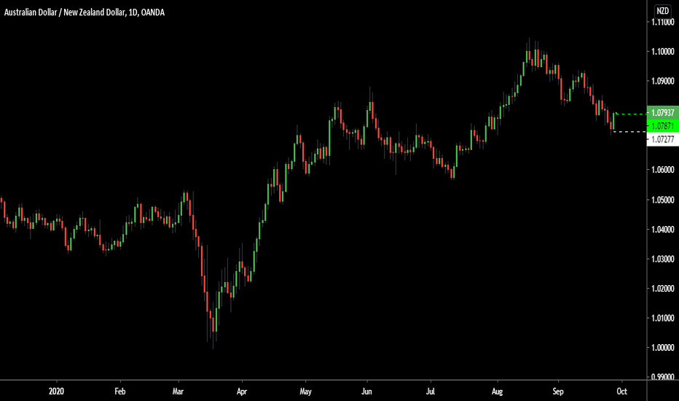The image size is (679, 401).
Task: Click the chart title Australian Dollar / New Zealand Dollar
Action: (65, 12)
